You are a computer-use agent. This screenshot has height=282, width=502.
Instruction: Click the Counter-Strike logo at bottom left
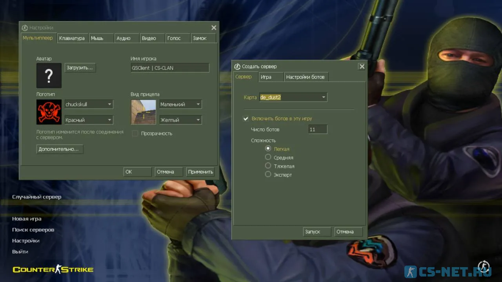pos(53,269)
